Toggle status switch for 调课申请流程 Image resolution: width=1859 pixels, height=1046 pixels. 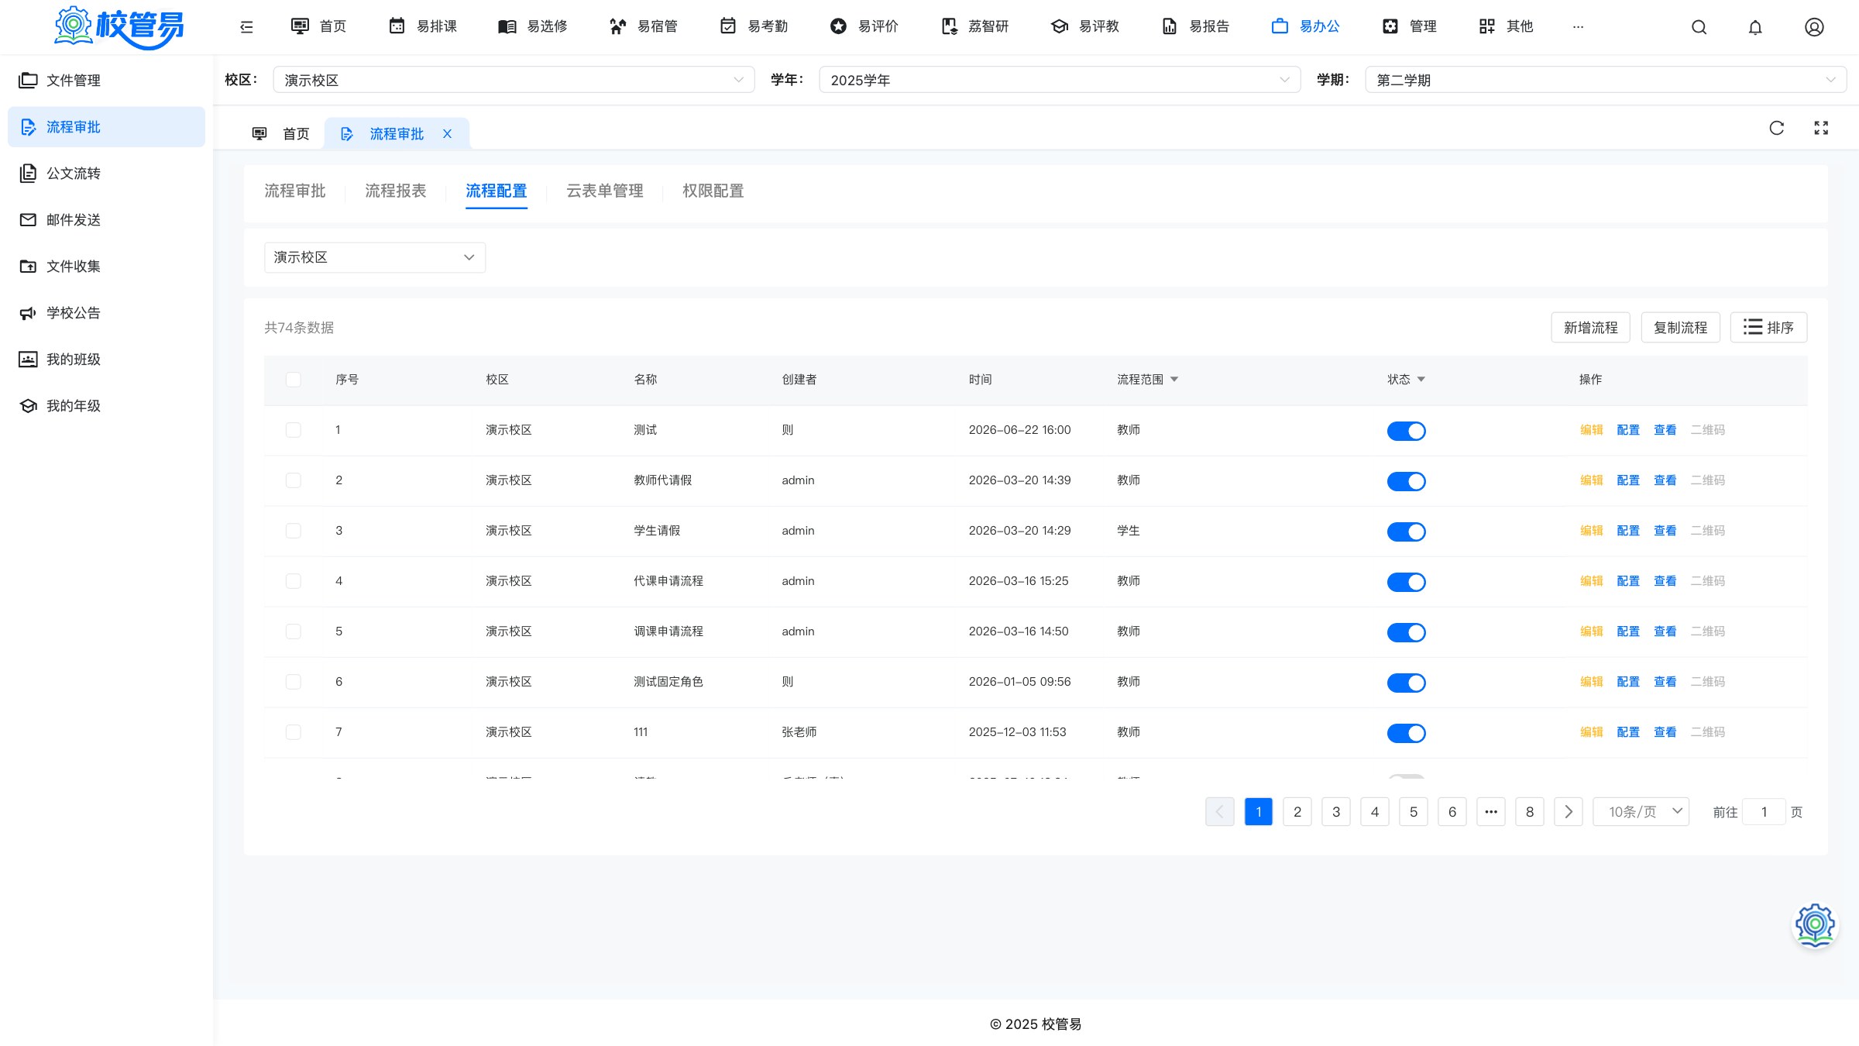tap(1406, 632)
